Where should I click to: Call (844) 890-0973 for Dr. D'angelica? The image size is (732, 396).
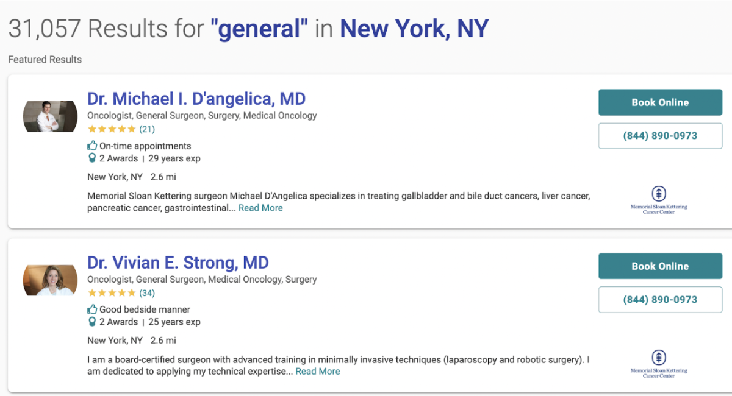[660, 136]
